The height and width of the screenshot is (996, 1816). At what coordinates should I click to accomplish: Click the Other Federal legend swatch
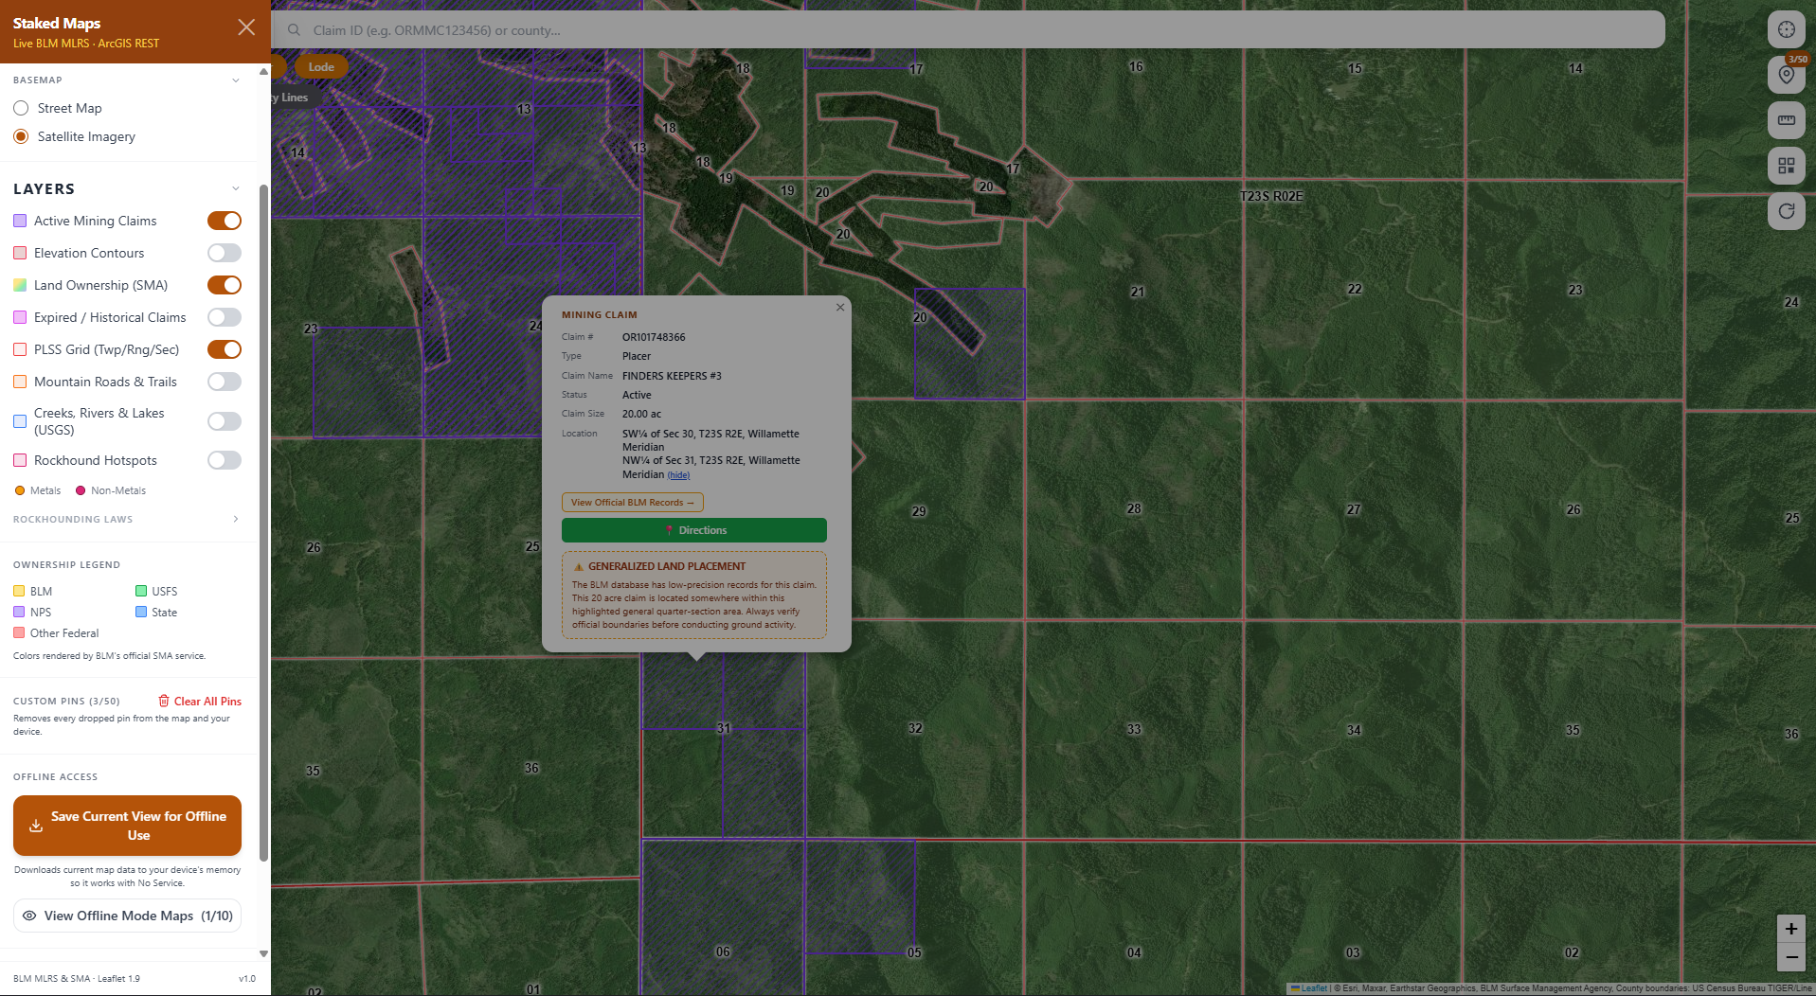tap(19, 632)
